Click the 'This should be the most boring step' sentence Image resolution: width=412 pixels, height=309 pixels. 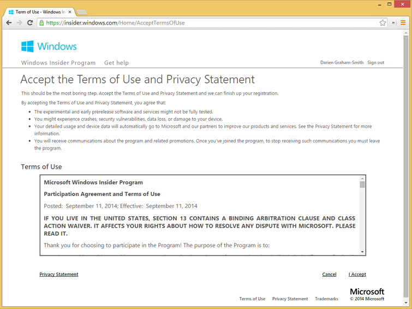click(x=150, y=93)
